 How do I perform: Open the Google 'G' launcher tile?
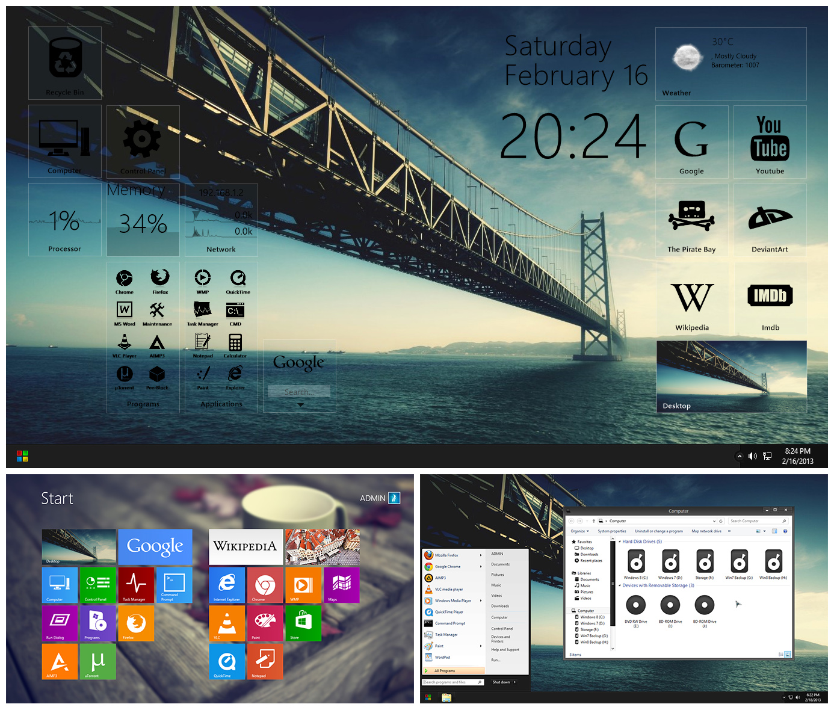[692, 141]
